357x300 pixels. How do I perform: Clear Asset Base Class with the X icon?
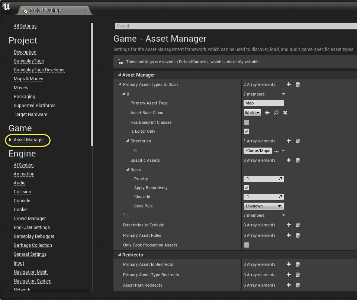click(x=285, y=113)
